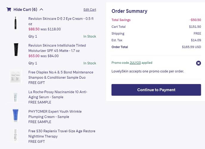The image size is (205, 149).
Task: Open the D·E·J Eye Cream thumbnail
Action: 15,23
